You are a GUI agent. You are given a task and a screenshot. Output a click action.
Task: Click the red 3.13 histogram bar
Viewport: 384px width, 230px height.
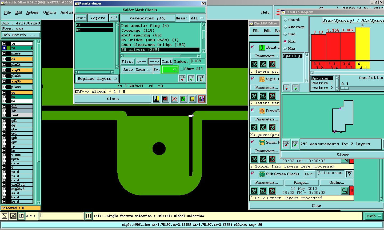pos(318,47)
